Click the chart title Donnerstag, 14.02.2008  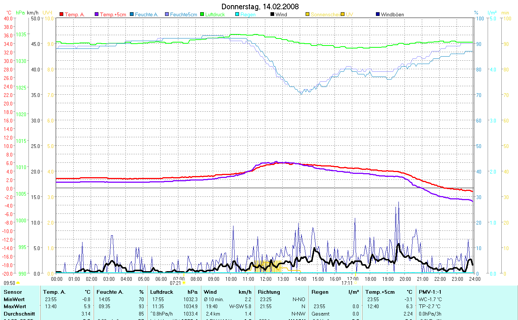[260, 7]
